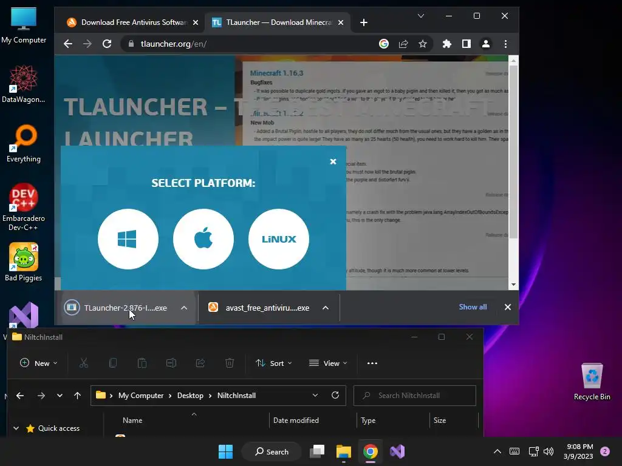The height and width of the screenshot is (466, 622).
Task: Open Task View on taskbar
Action: 317,451
